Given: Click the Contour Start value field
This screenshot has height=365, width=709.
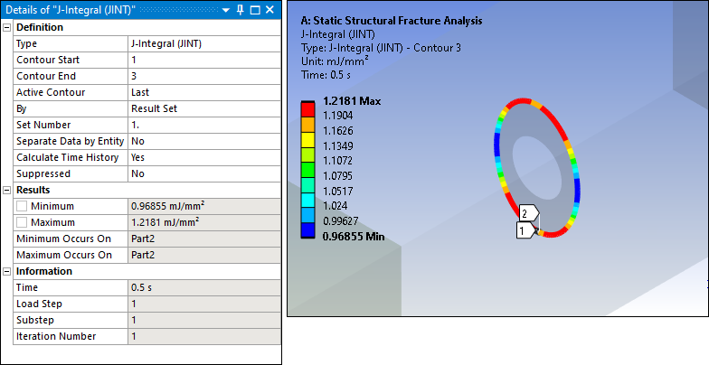Looking at the screenshot, I should coord(203,60).
